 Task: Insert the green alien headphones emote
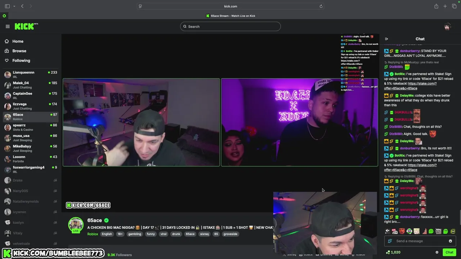pos(409,231)
